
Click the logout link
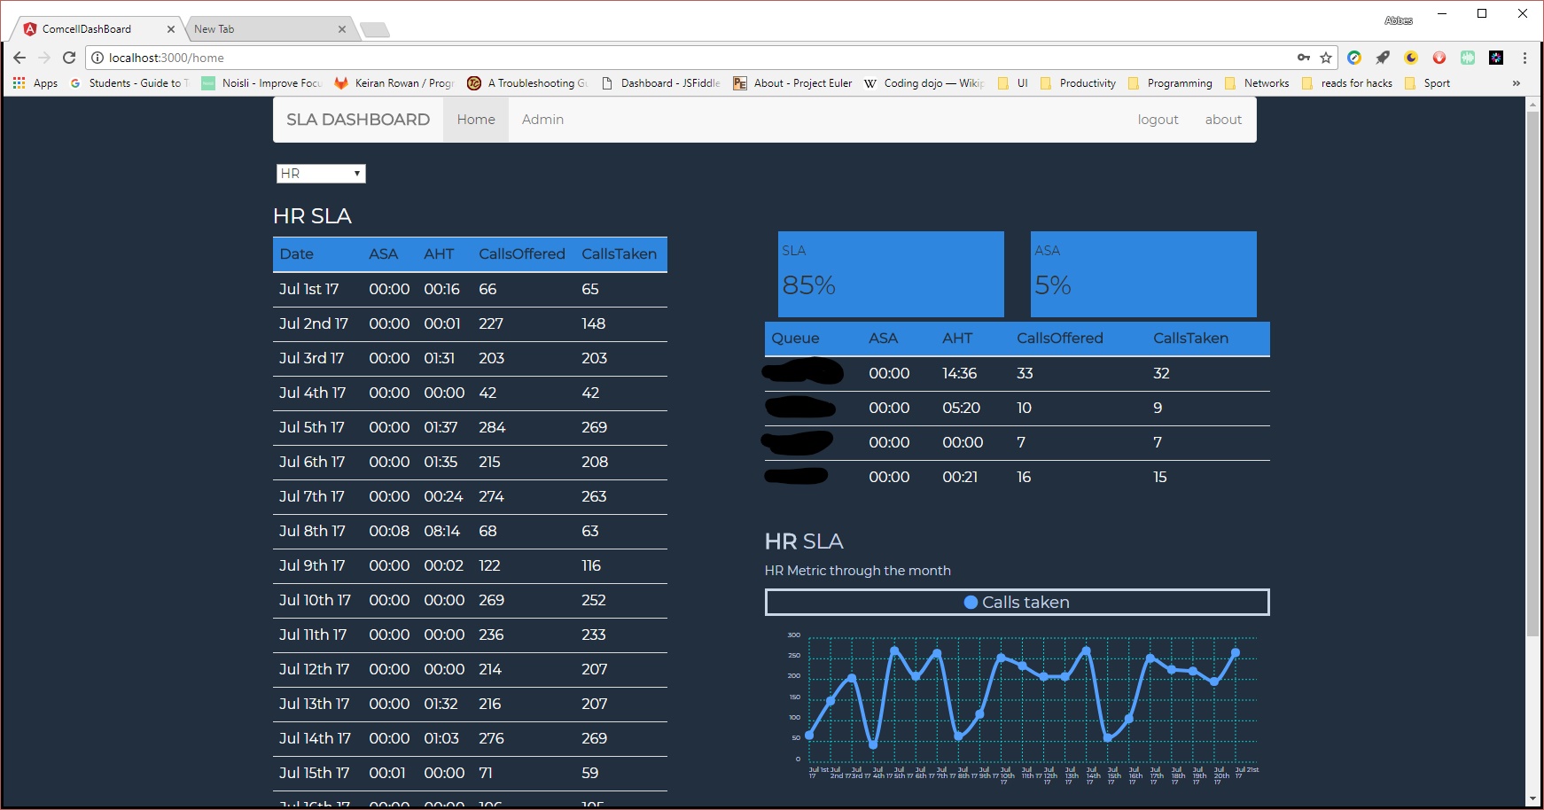1158,120
